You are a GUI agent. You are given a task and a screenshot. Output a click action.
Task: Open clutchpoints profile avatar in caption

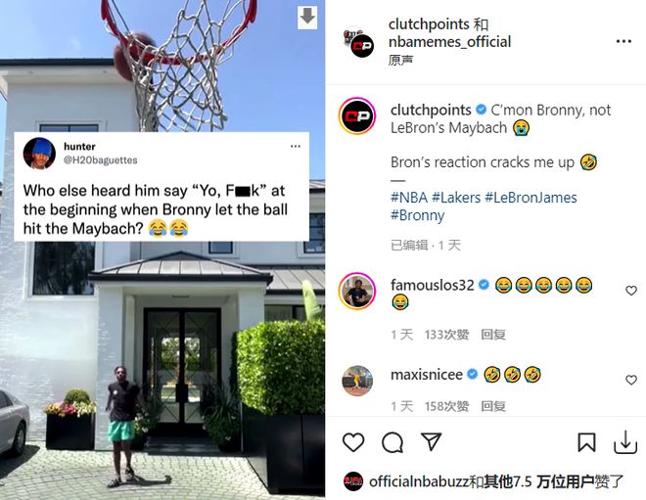357,116
